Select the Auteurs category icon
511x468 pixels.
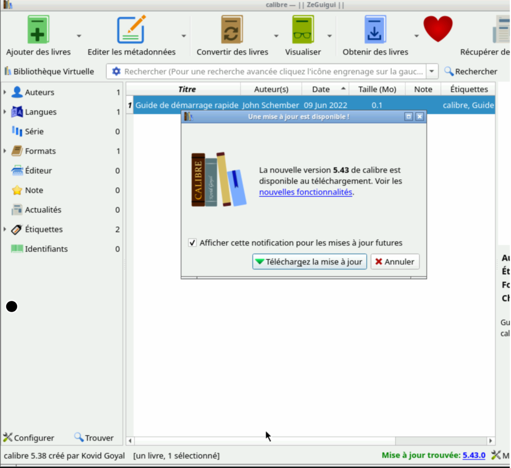coord(17,92)
